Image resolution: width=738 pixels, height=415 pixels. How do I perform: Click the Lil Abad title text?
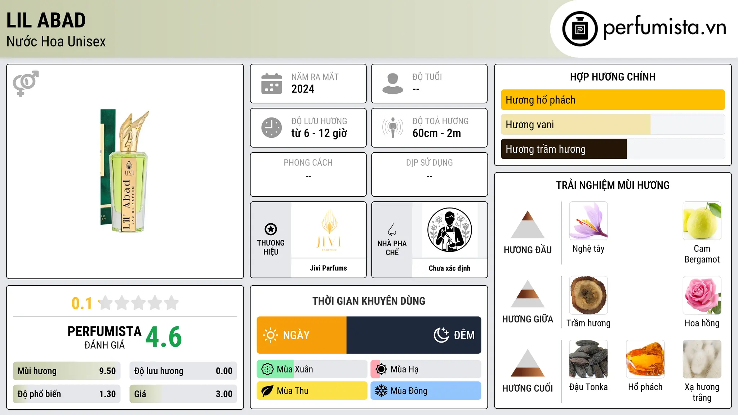46,20
